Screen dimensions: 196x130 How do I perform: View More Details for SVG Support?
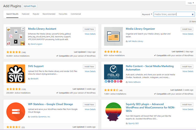[90, 71]
